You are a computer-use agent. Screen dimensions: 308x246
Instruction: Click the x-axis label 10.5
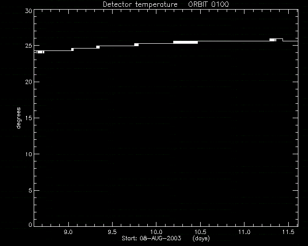(200, 232)
